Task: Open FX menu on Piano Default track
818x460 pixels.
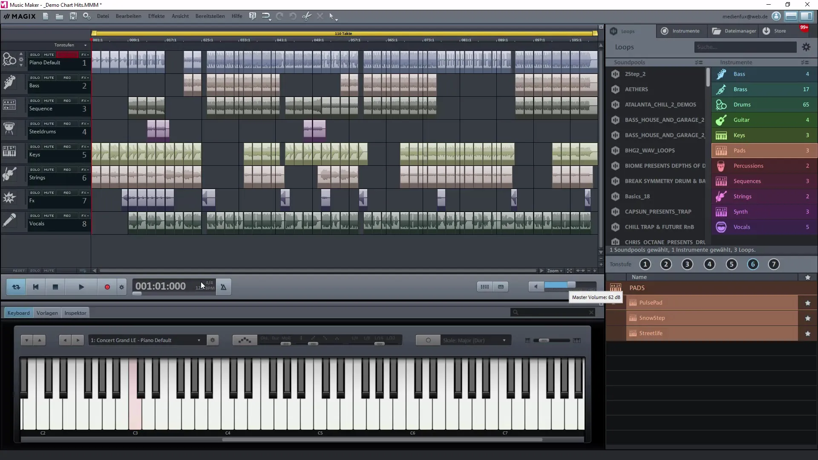Action: point(85,55)
